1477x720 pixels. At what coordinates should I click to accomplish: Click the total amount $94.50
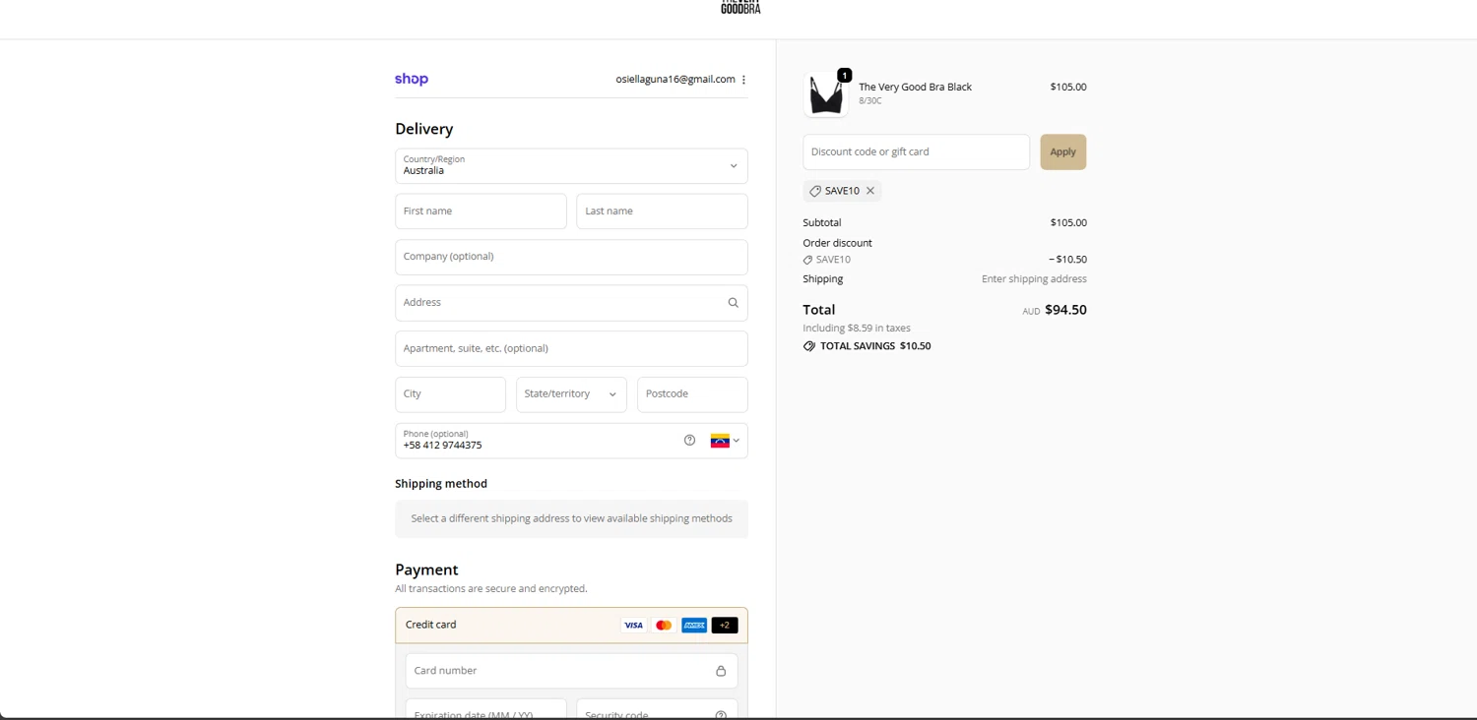pos(1065,310)
